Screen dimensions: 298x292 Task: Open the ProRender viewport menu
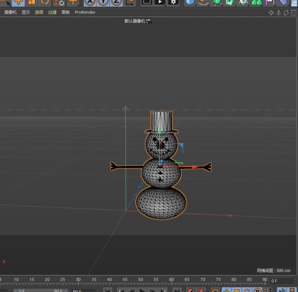[85, 12]
